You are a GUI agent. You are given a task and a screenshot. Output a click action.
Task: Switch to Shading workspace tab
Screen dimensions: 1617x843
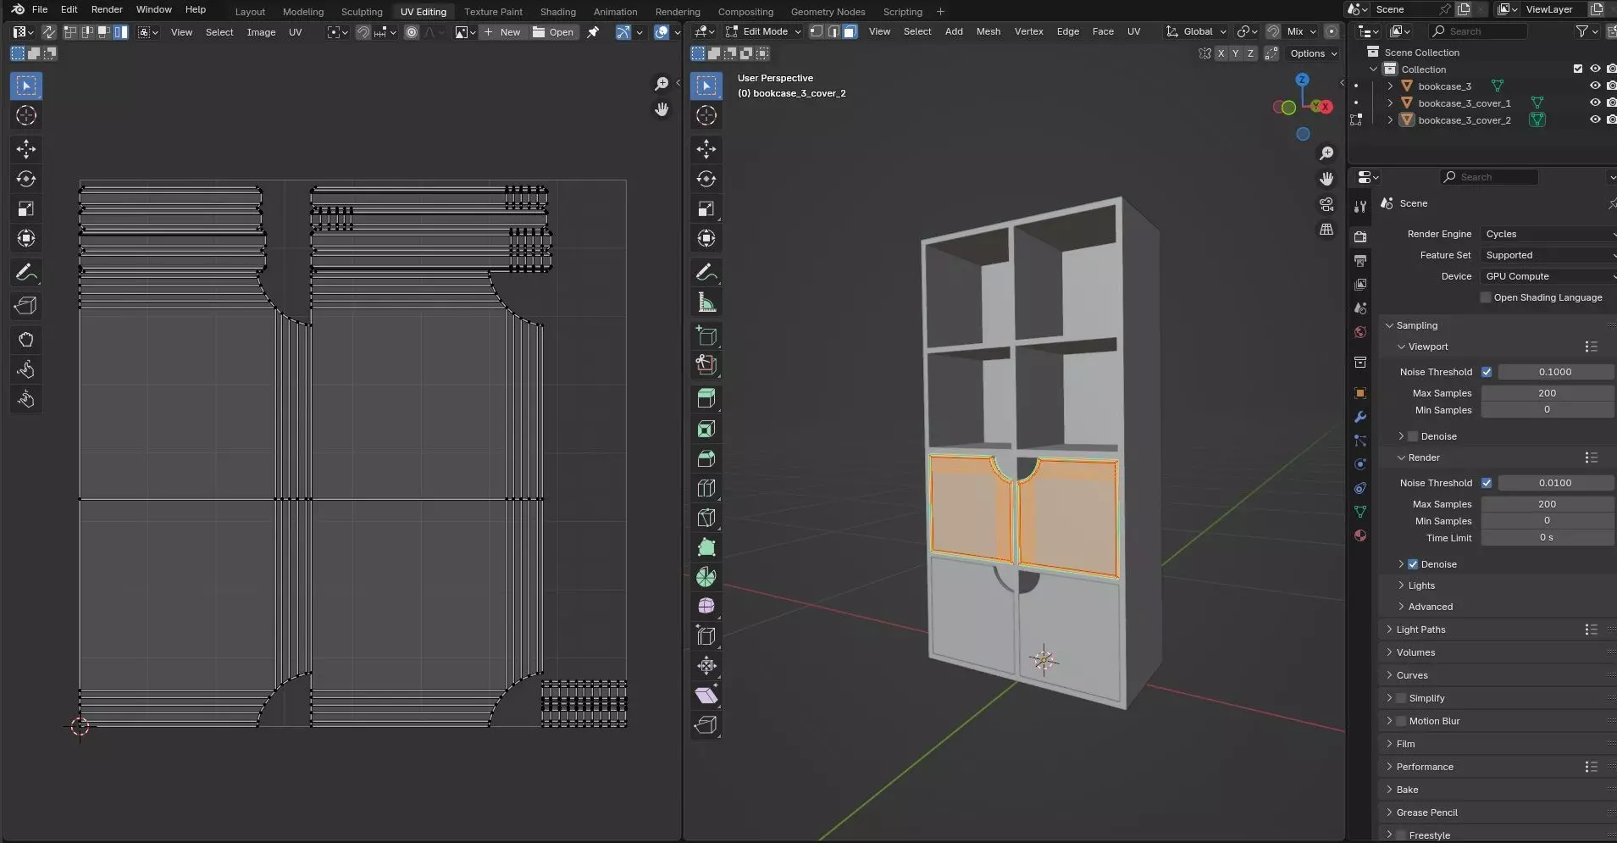557,12
